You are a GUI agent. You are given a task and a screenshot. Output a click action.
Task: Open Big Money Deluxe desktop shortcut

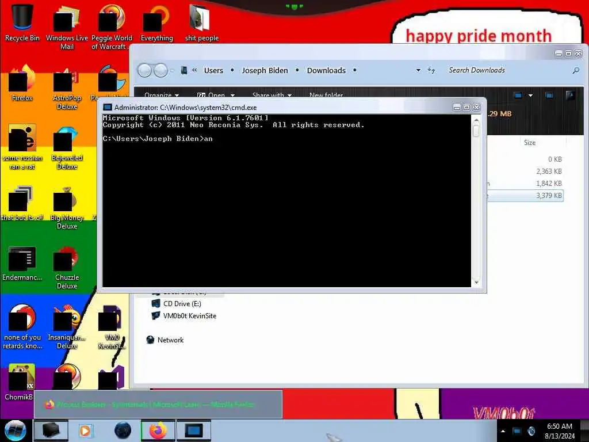click(67, 207)
